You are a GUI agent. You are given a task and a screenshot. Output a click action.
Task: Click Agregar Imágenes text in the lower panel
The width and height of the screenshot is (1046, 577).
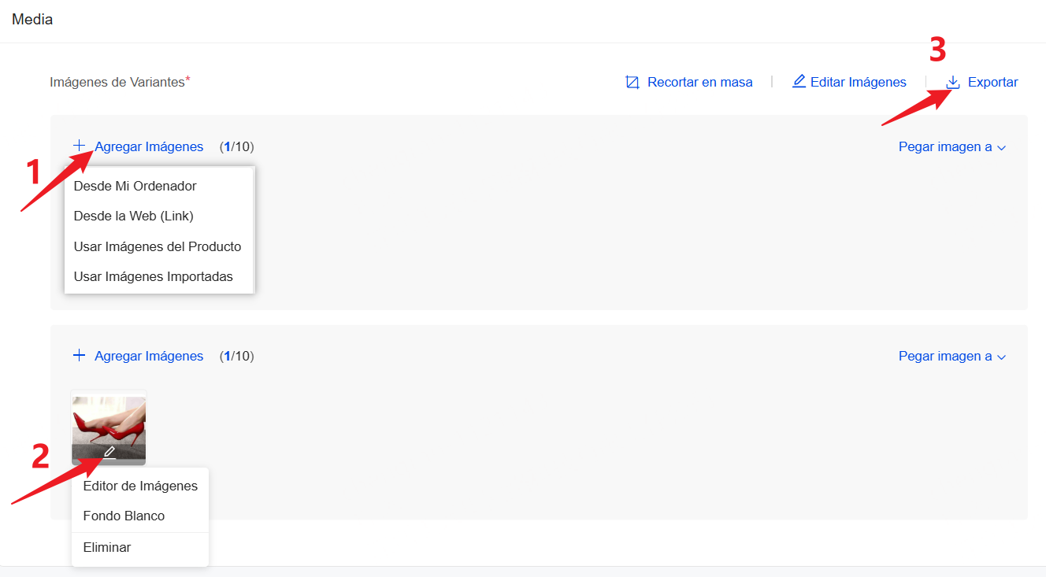point(149,356)
